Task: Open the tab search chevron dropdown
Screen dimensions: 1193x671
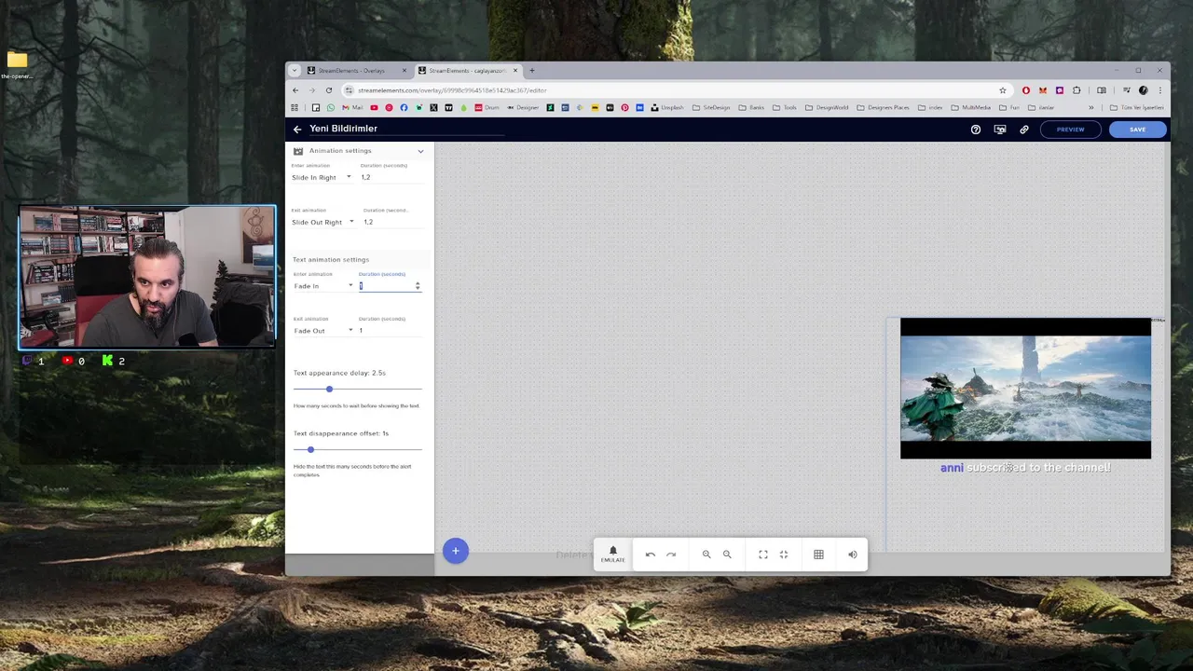Action: pos(295,71)
